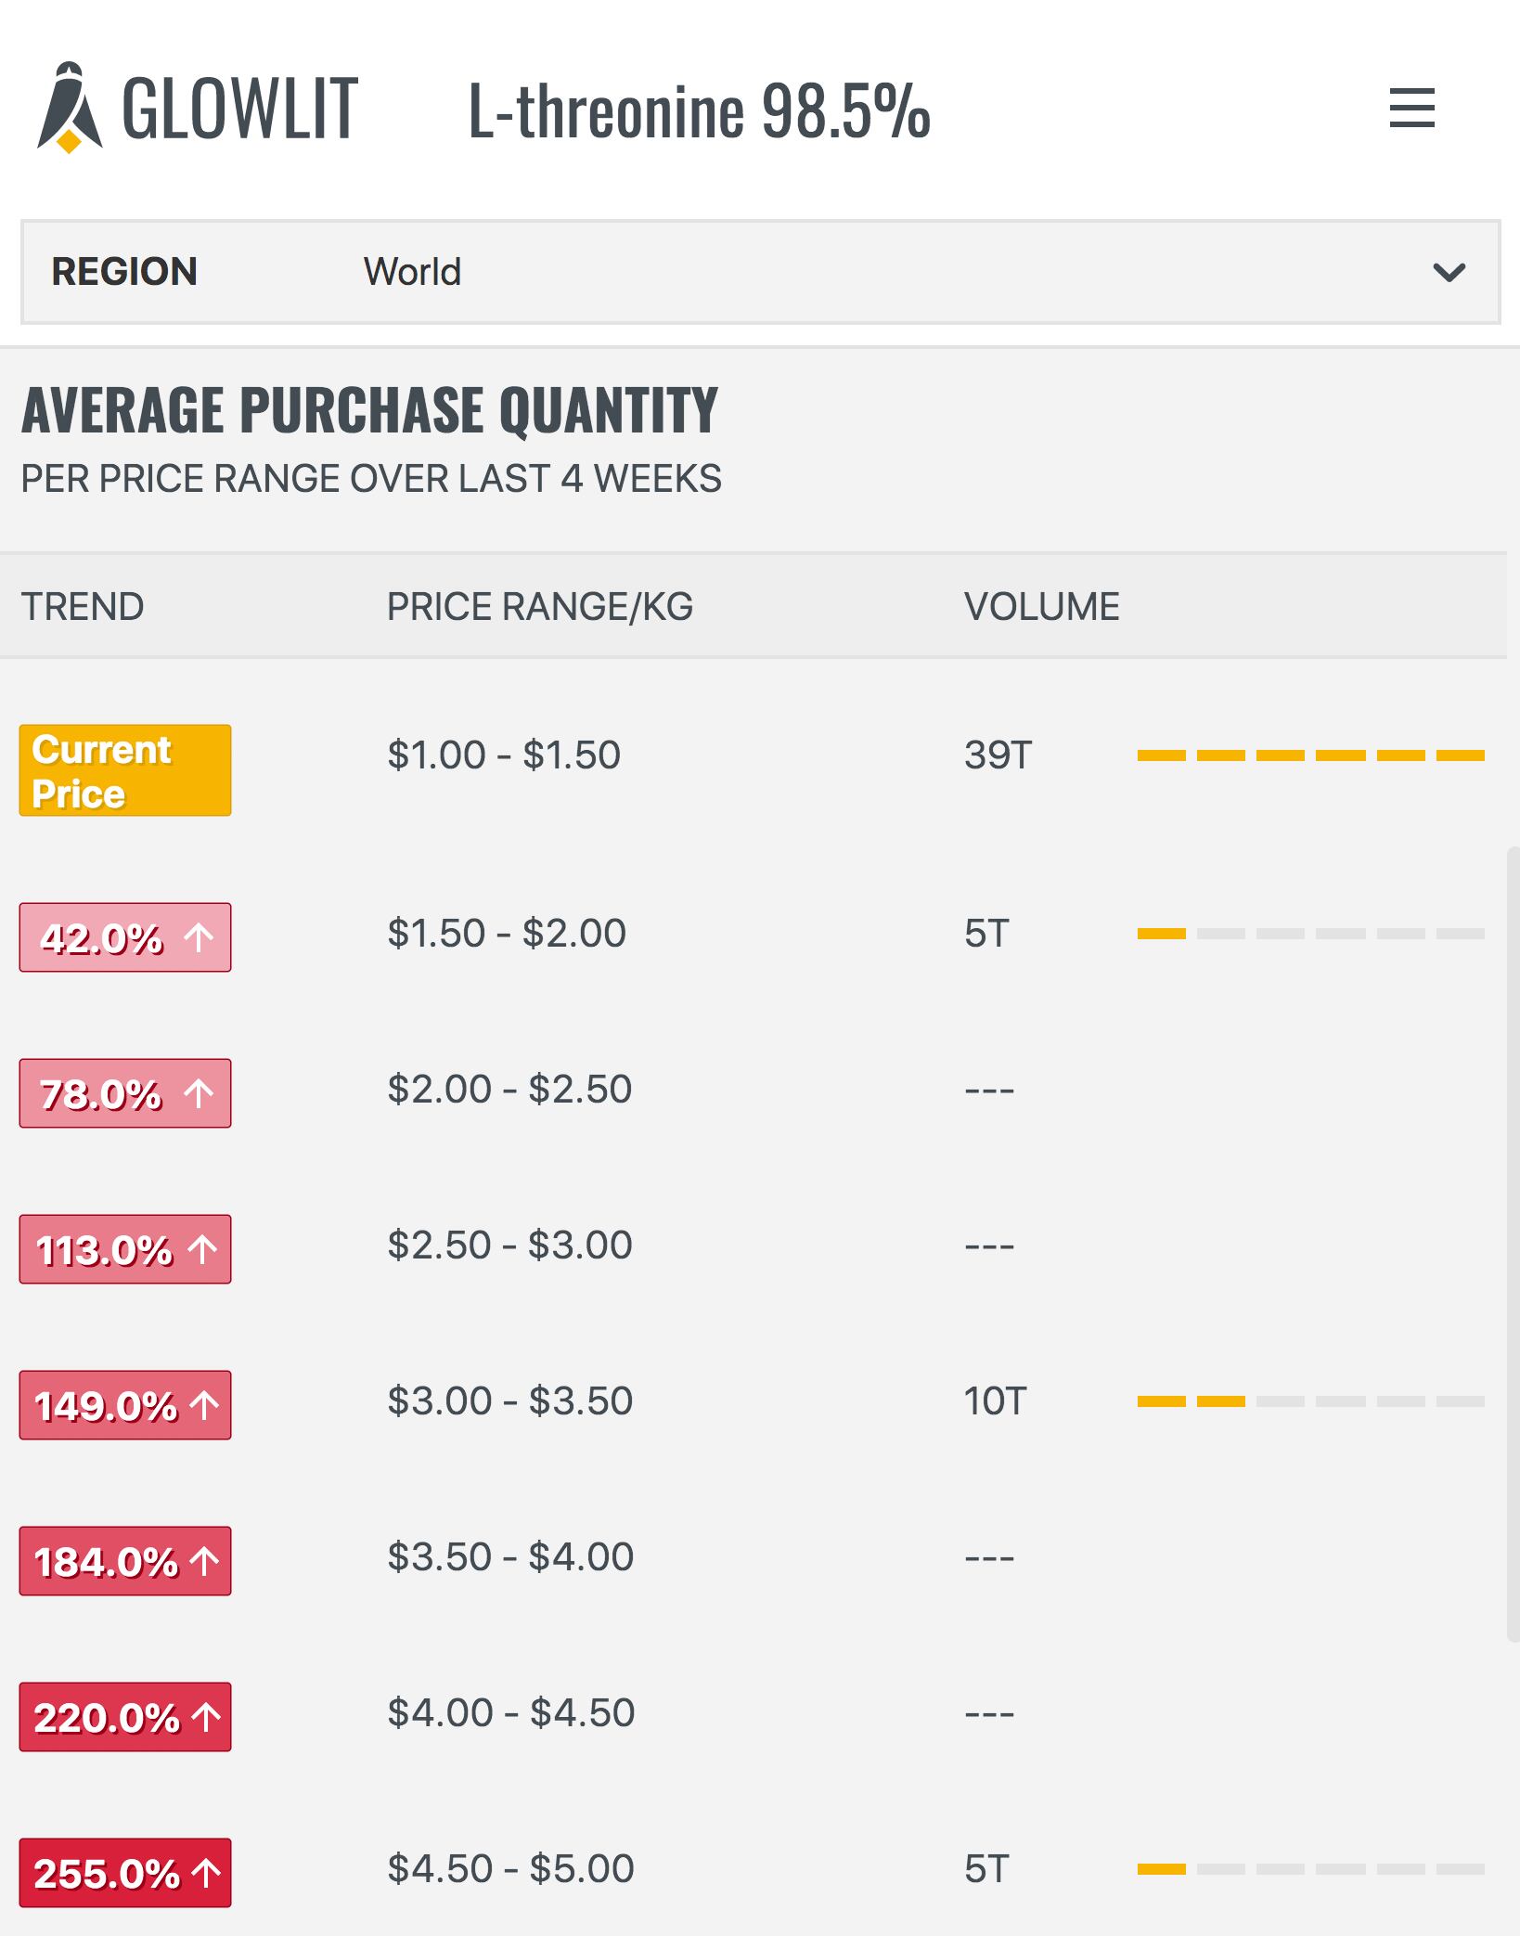The image size is (1520, 1936).
Task: Click the VOLUME column header
Action: click(x=1041, y=607)
